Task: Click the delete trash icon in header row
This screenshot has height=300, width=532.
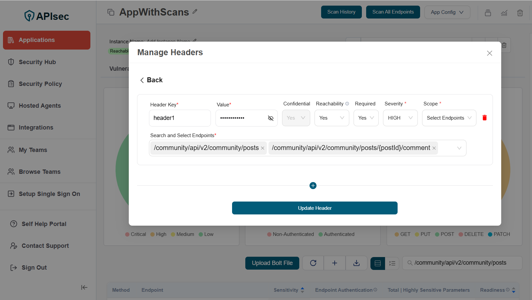Action: pyautogui.click(x=484, y=118)
